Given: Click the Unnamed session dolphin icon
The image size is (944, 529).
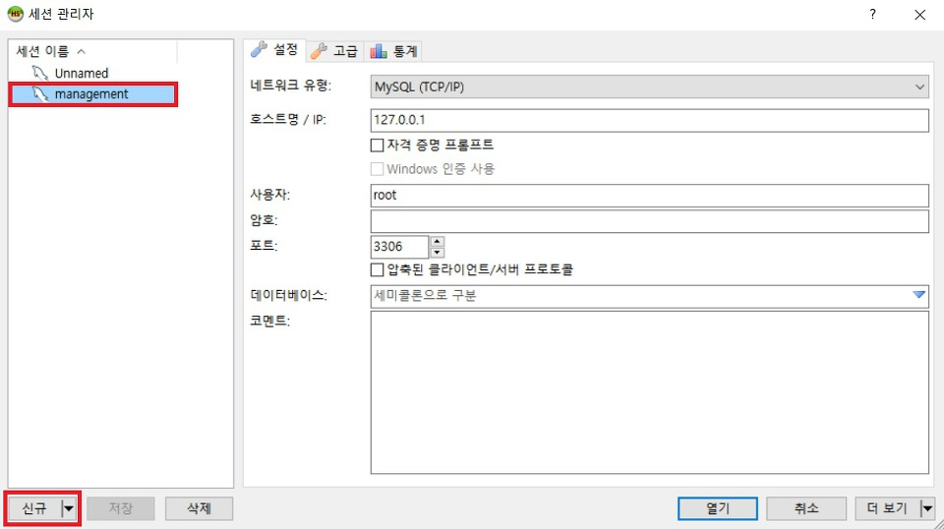Looking at the screenshot, I should (x=40, y=74).
